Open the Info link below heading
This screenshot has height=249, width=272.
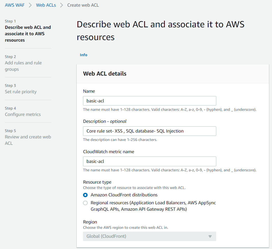coord(84,55)
